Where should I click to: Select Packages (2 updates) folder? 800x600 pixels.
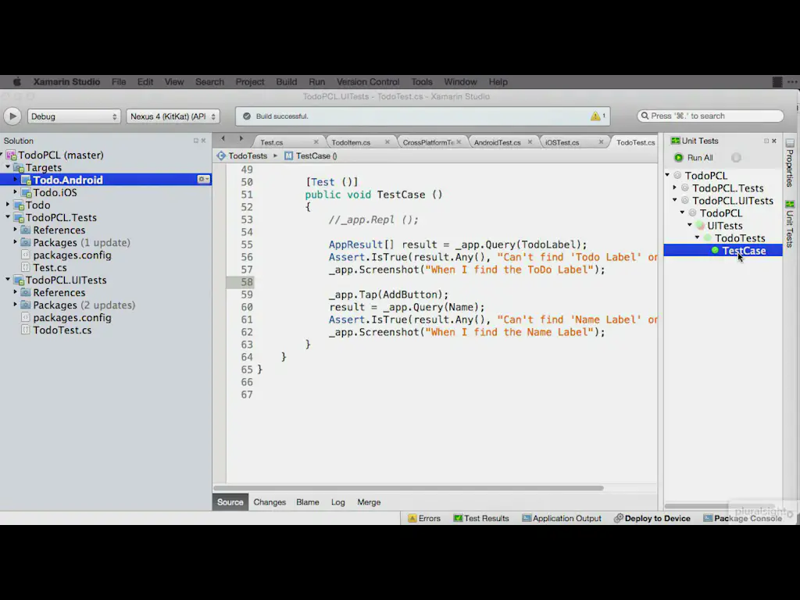click(84, 305)
